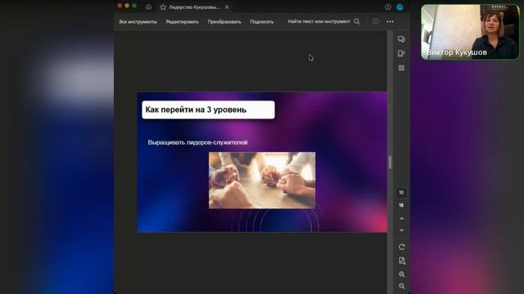
Task: Close the Лидерство Кукушовы document tab
Action: [x=227, y=7]
